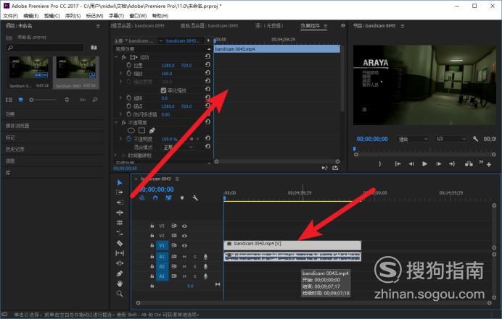Toggle the timeline Snap magnet icon
Image resolution: width=502 pixels, height=319 pixels.
(x=155, y=198)
